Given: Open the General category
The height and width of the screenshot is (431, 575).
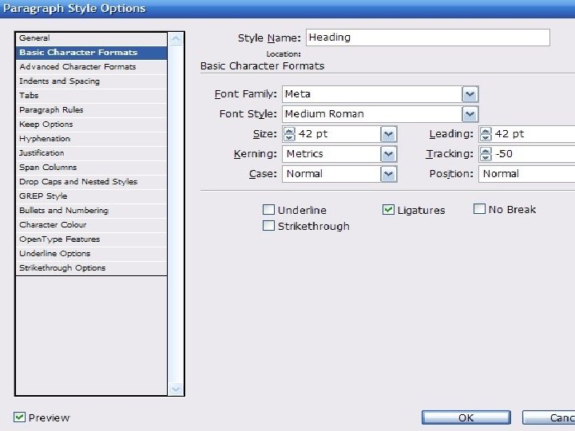Looking at the screenshot, I should pos(91,38).
